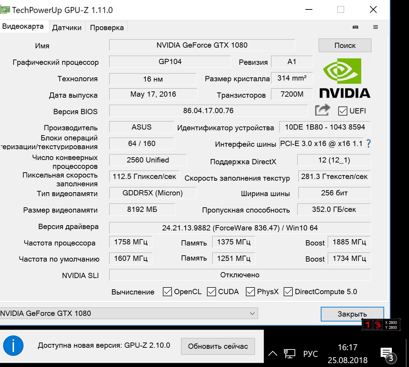Image resolution: width=409 pixels, height=367 pixels.
Task: Click the blue info icon in update bar
Action: pyautogui.click(x=13, y=346)
